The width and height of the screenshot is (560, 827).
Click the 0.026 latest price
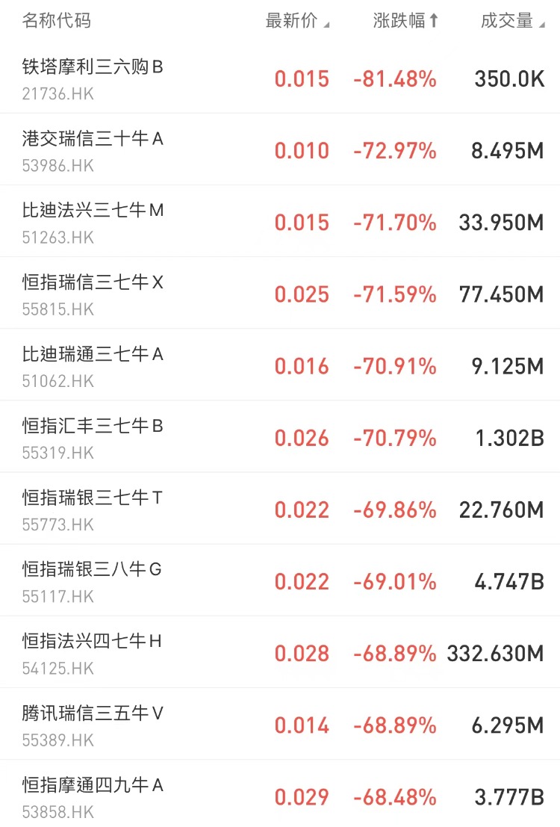coord(302,439)
